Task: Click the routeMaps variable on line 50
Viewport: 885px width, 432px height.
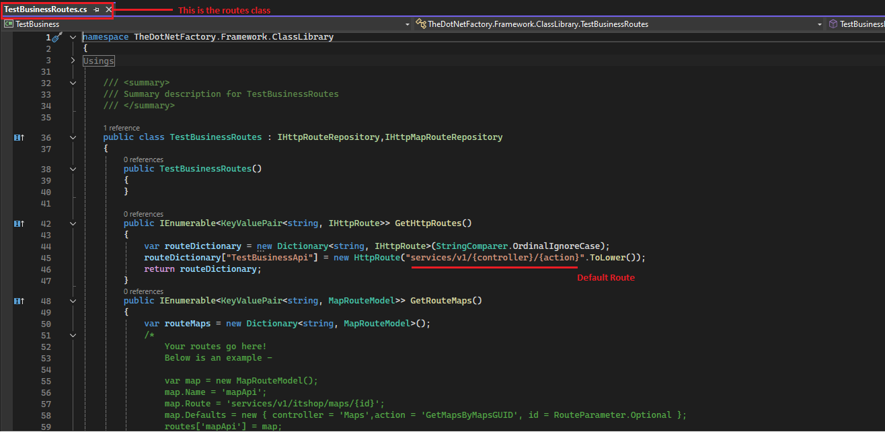Action: click(188, 324)
